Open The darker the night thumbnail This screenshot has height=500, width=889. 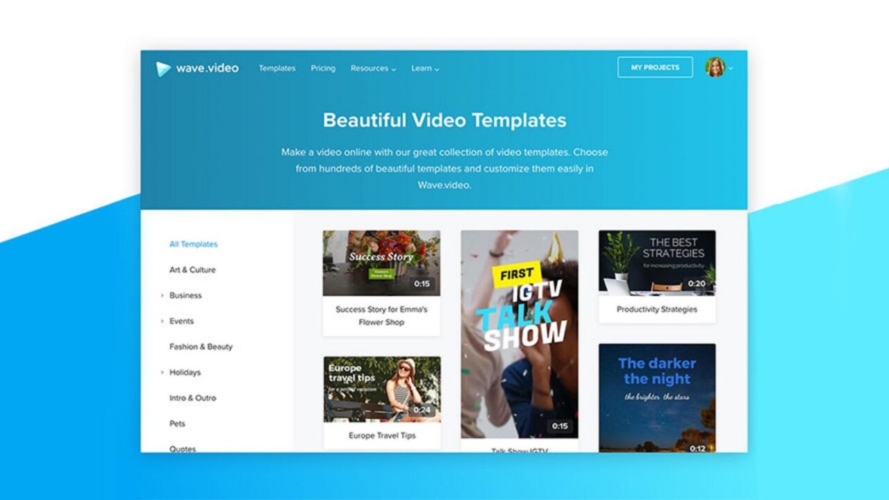point(657,398)
